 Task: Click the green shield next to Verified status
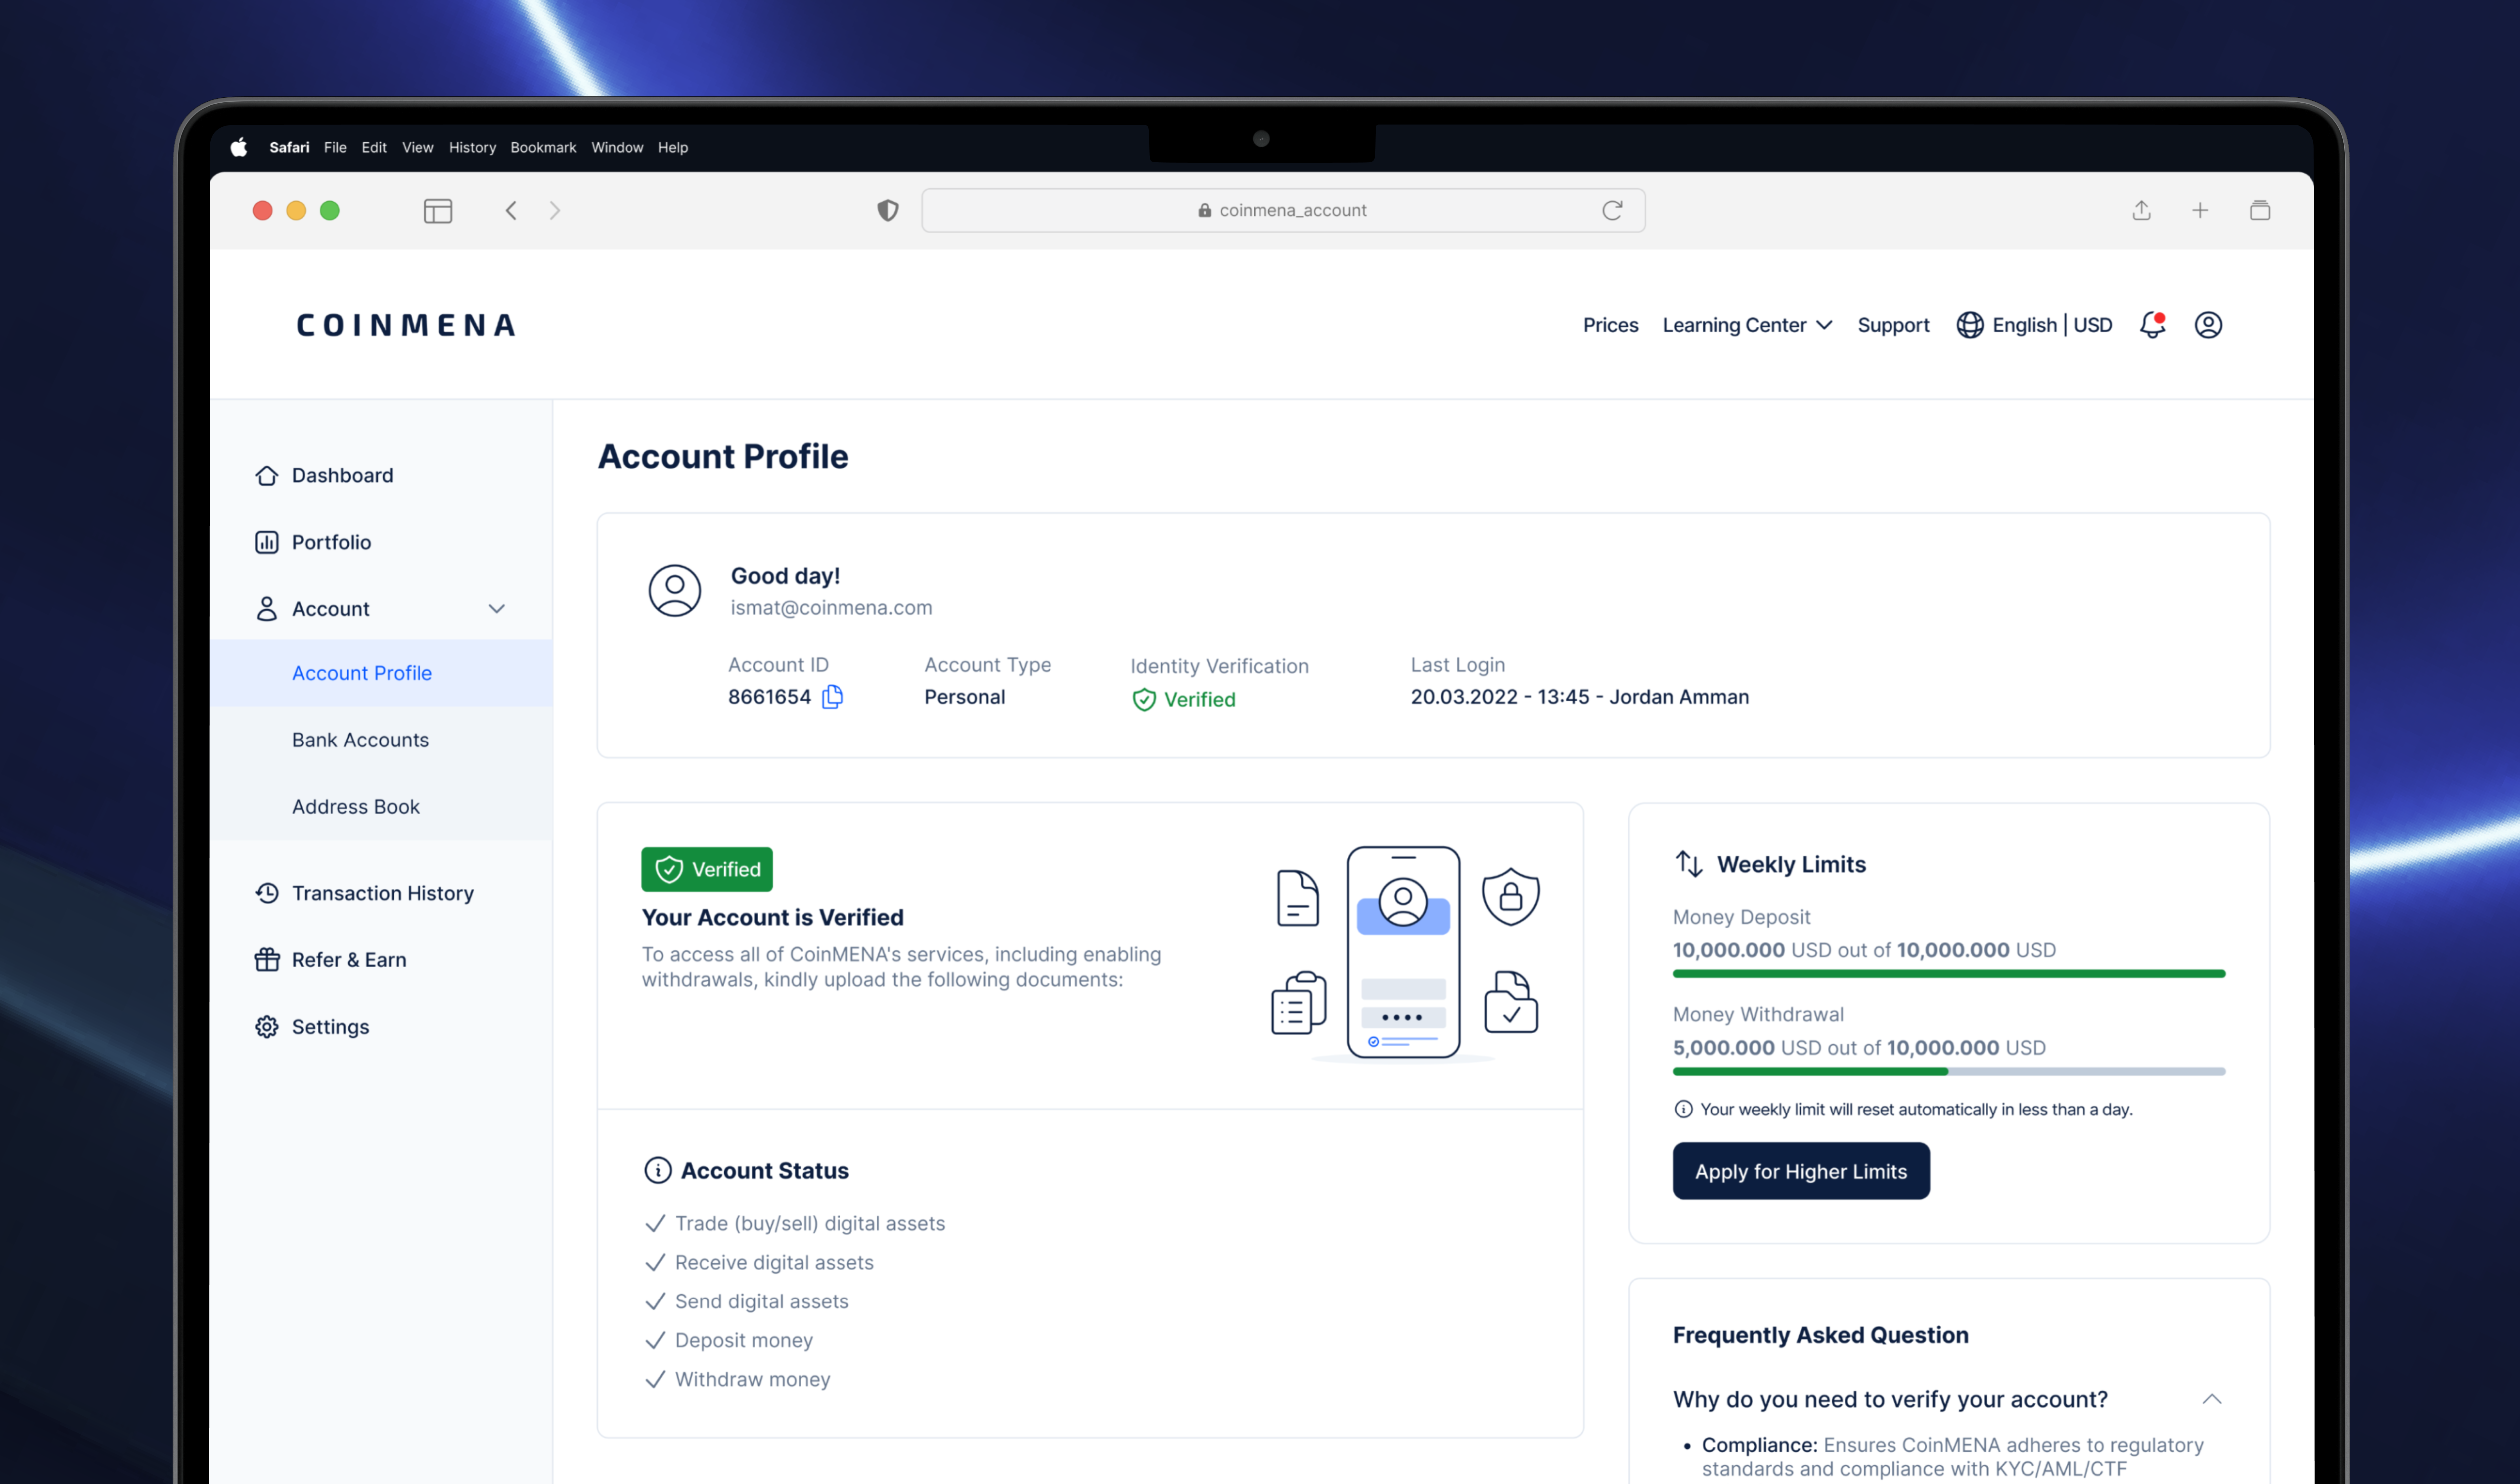1144,700
